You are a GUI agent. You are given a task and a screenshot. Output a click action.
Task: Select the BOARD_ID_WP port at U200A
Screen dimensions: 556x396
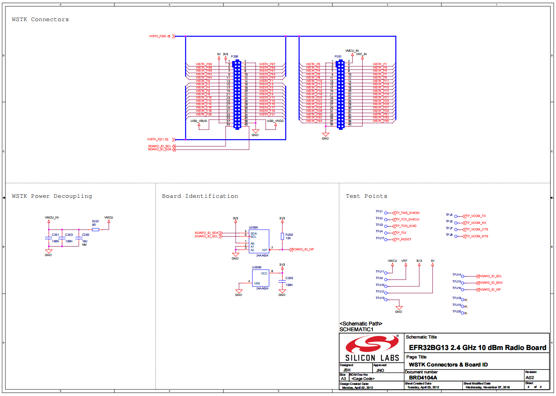(x=303, y=250)
